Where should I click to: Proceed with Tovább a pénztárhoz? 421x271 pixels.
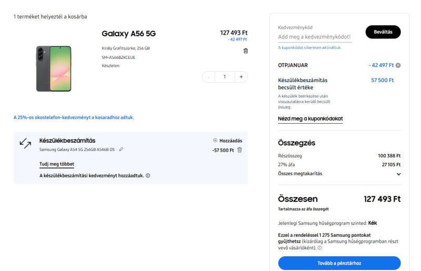click(x=339, y=263)
